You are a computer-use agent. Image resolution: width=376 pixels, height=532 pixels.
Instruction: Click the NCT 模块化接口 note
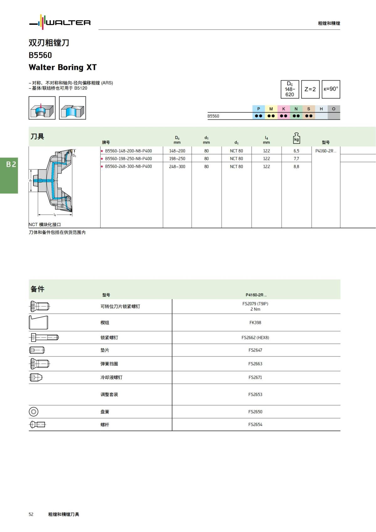click(45, 224)
